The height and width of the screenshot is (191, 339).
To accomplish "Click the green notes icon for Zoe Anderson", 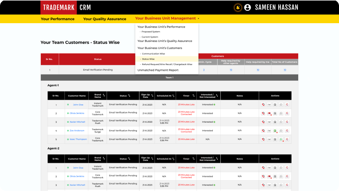I will pyautogui.click(x=275, y=131).
